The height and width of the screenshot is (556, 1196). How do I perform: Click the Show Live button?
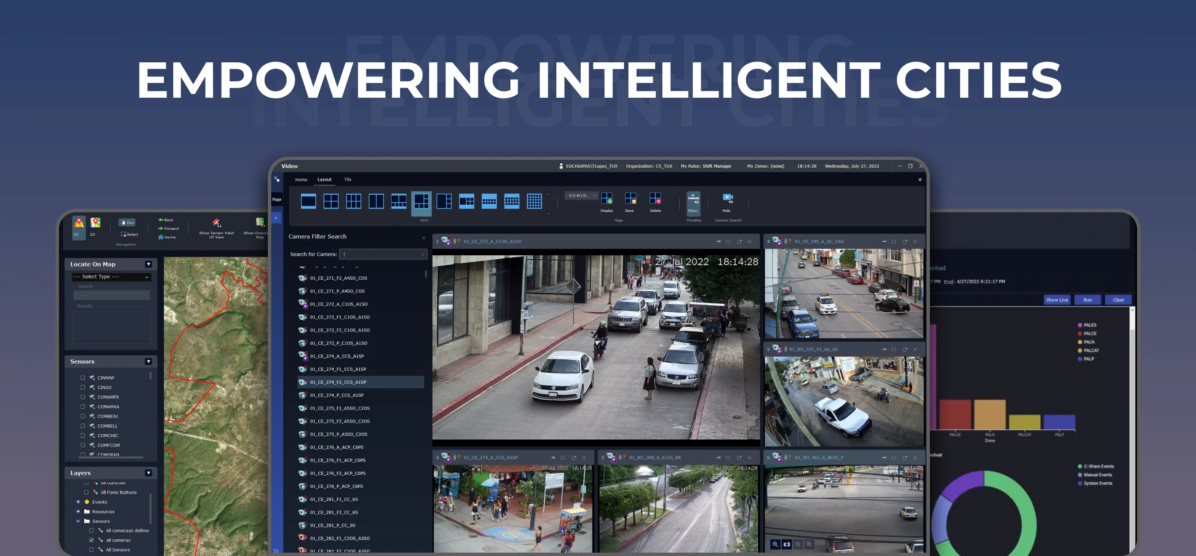[1057, 300]
